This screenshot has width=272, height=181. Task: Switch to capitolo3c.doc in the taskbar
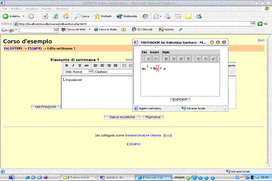[x=116, y=178]
